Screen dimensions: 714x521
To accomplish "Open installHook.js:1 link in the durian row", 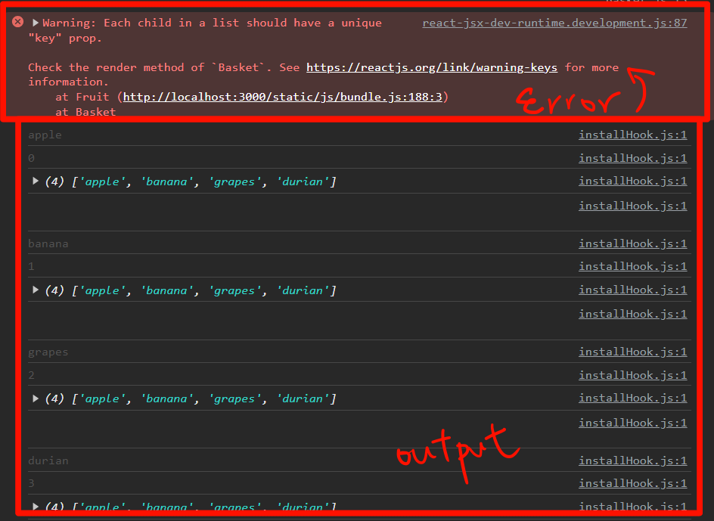I will click(632, 461).
